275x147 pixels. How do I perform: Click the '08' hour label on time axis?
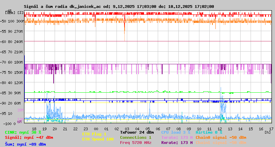click(178, 129)
